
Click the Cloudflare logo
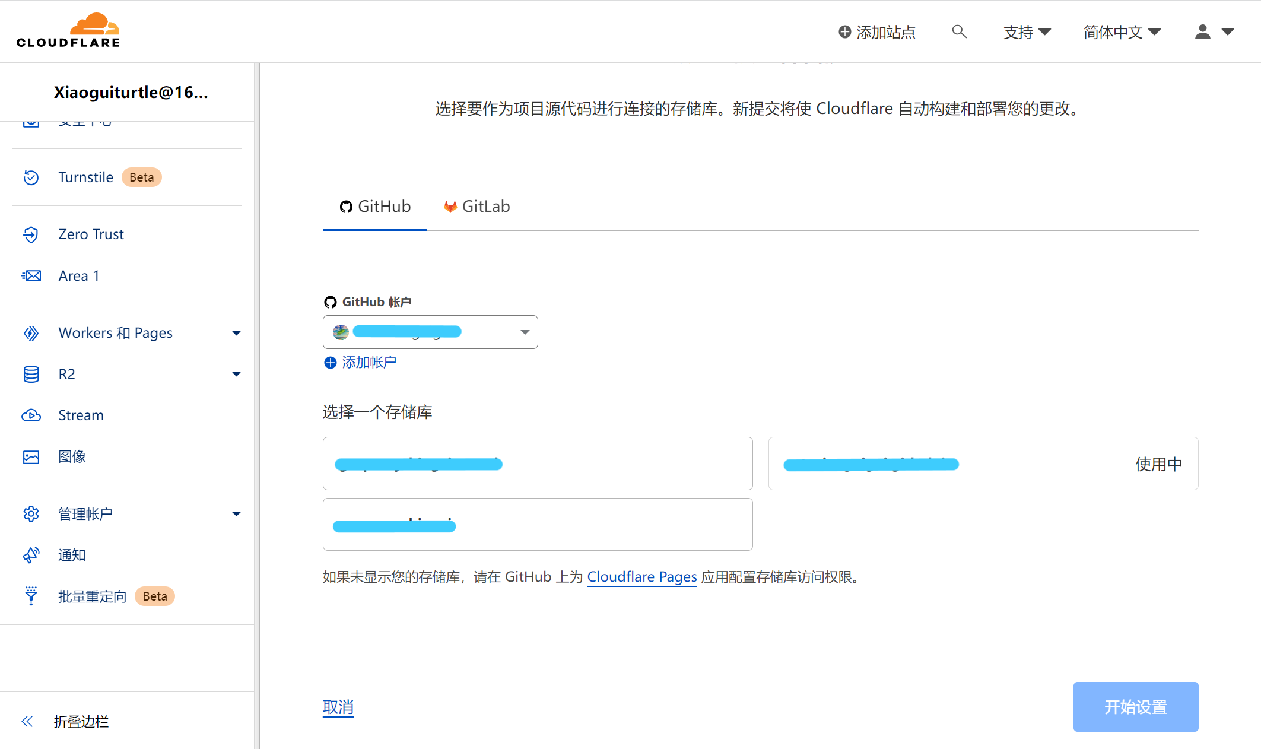[68, 30]
